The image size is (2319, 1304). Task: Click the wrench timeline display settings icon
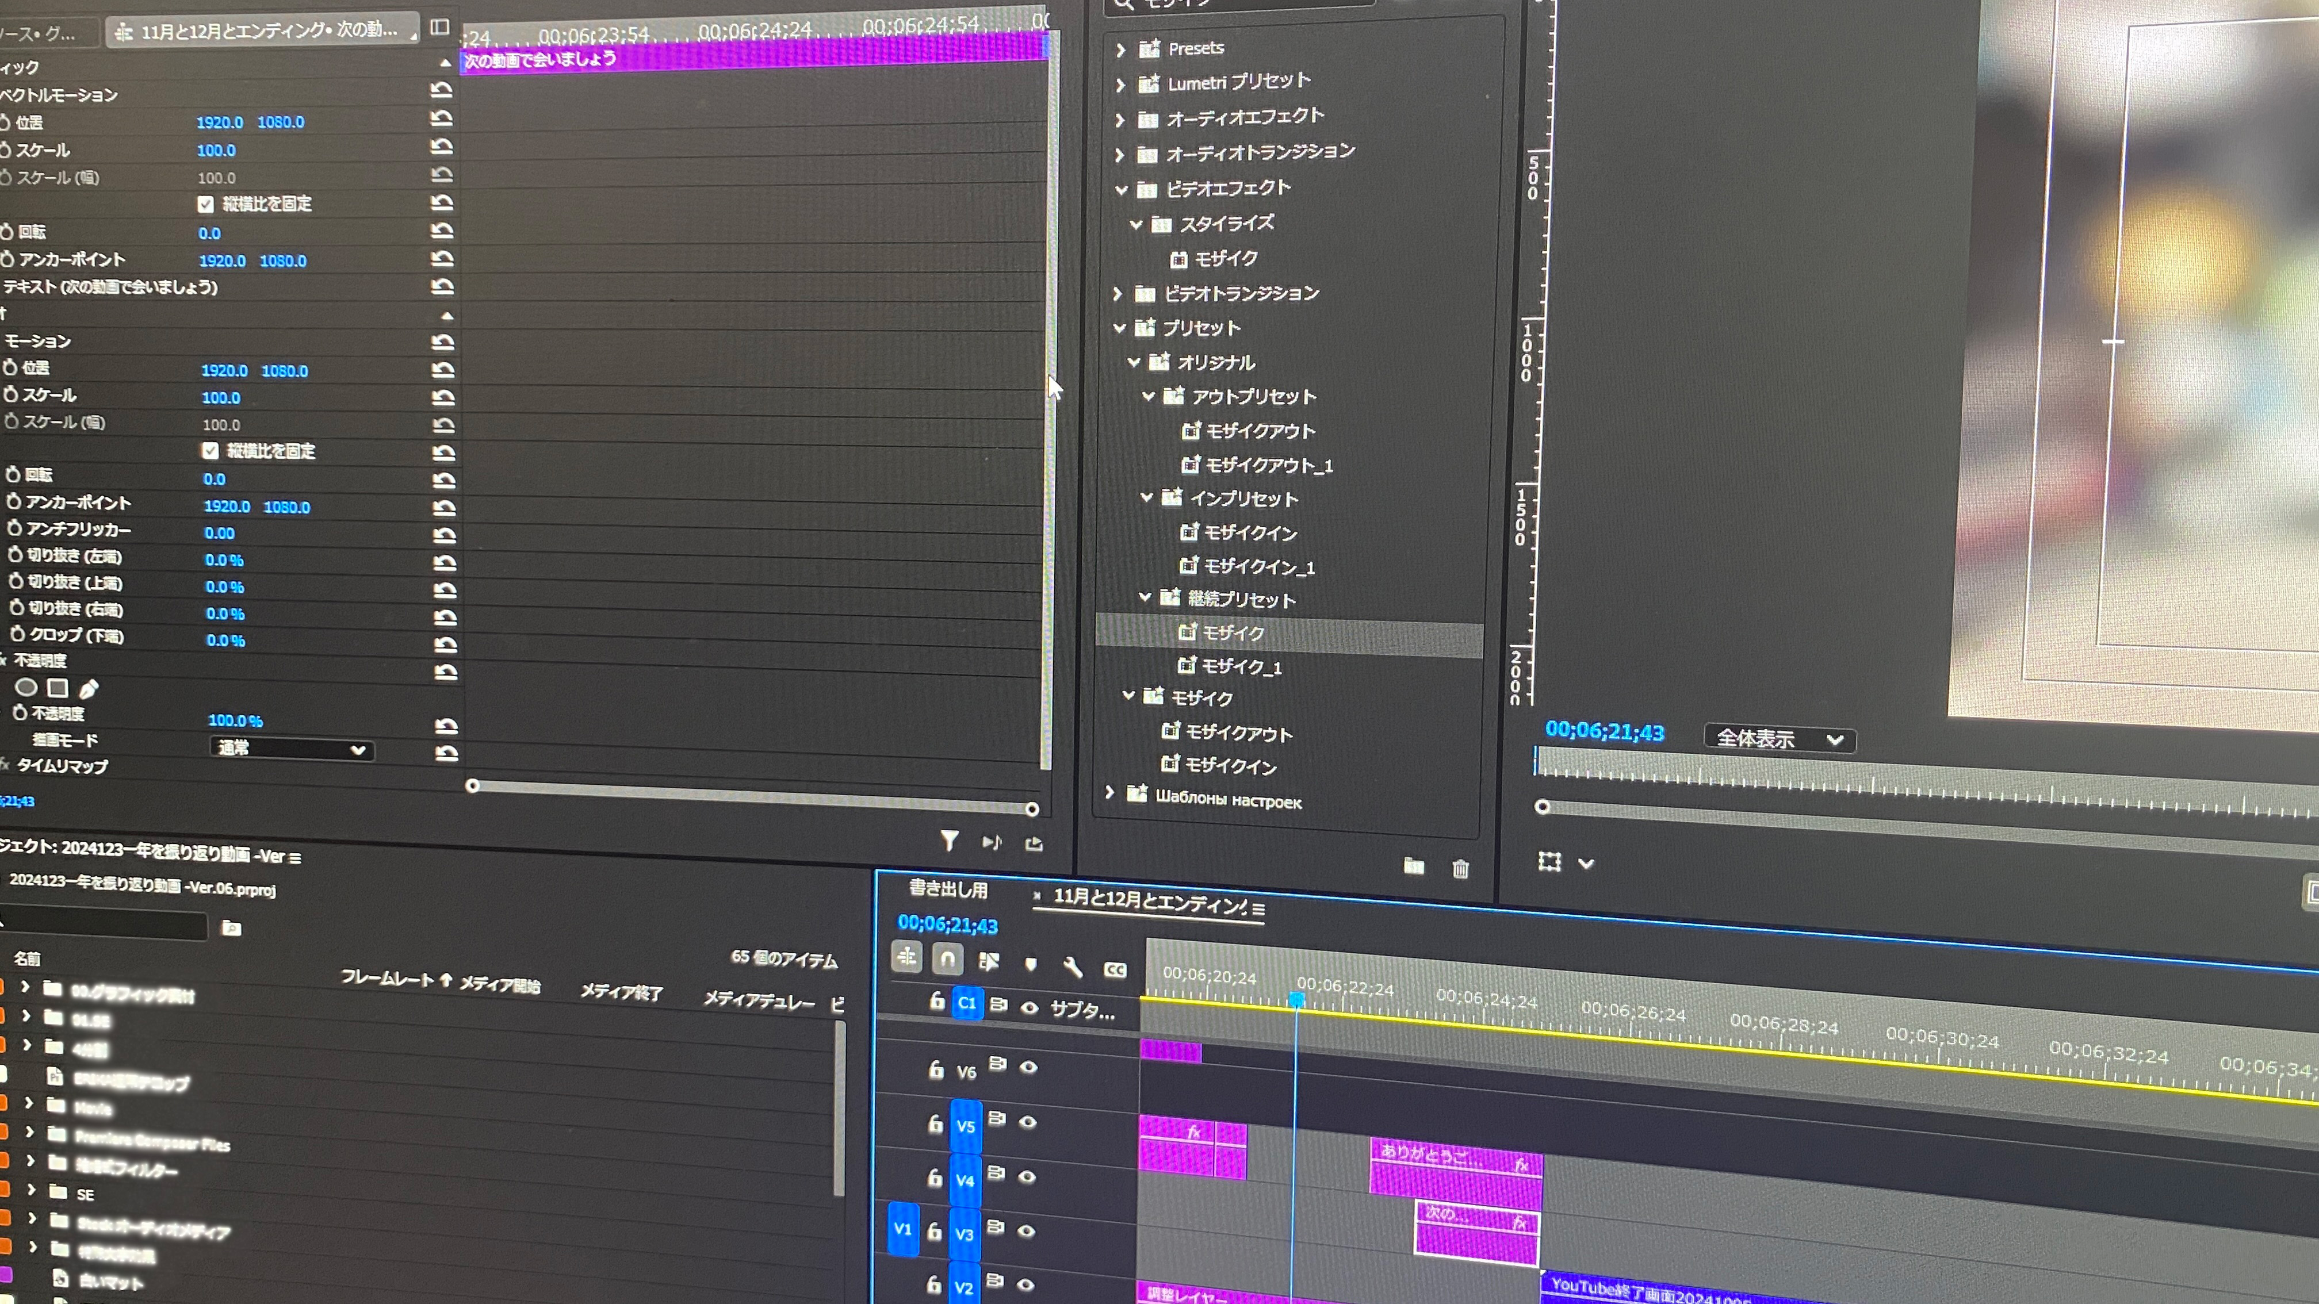(1072, 968)
